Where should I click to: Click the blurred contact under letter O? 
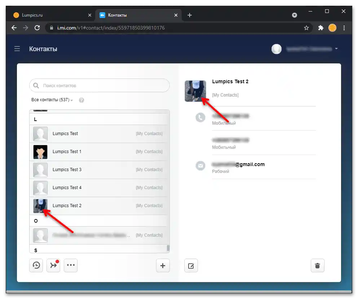click(98, 235)
